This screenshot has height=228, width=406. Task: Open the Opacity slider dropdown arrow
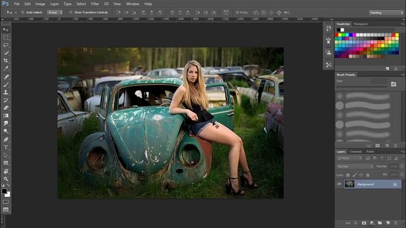point(402,167)
